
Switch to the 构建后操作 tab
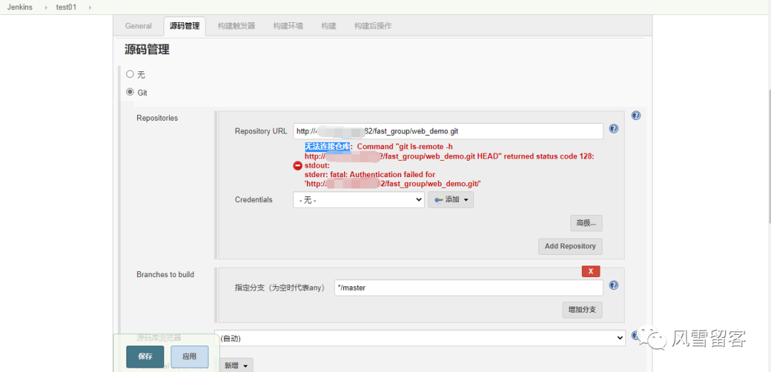tap(373, 26)
